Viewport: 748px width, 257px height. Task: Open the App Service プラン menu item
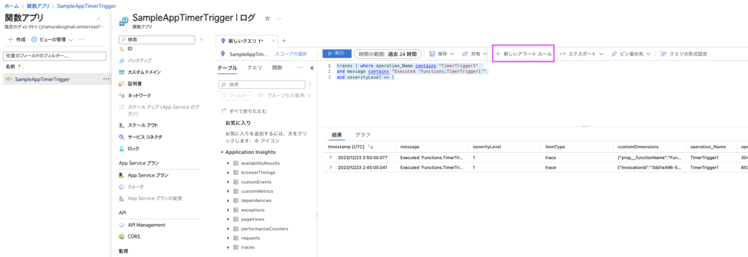[148, 175]
